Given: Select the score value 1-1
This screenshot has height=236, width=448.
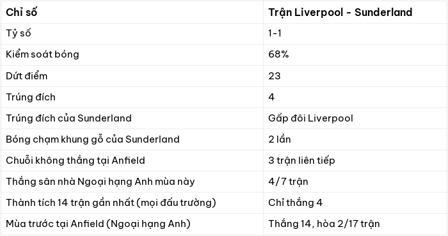Looking at the screenshot, I should click(x=275, y=33).
